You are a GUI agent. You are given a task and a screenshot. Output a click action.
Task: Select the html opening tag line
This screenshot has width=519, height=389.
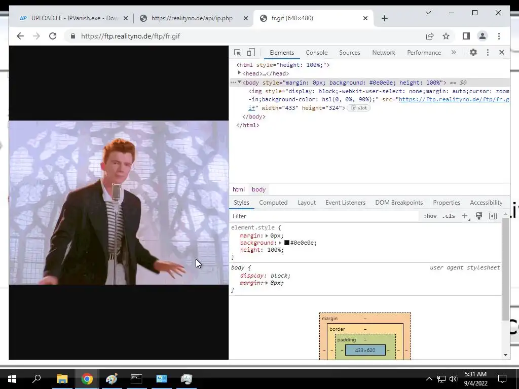(x=283, y=65)
